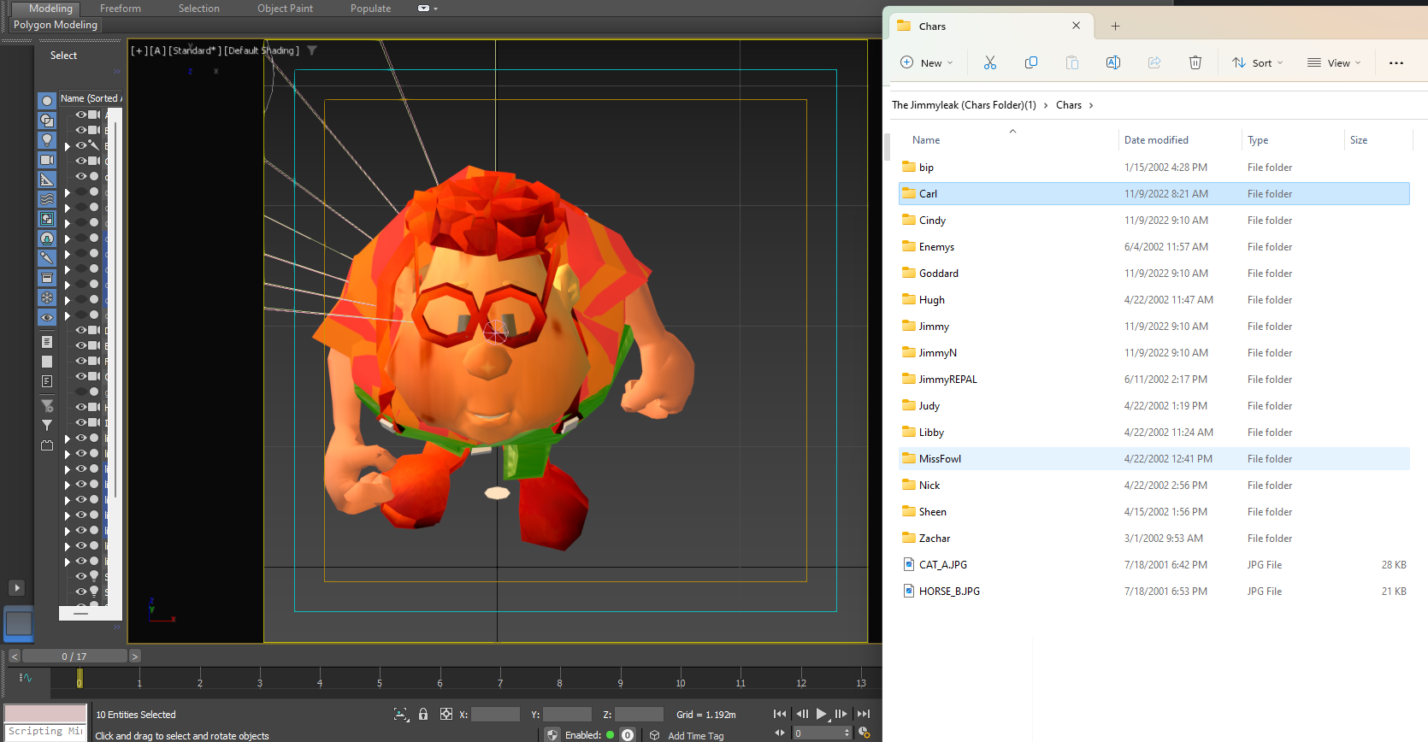
Task: Step time slider back with < arrow
Action: 15,657
